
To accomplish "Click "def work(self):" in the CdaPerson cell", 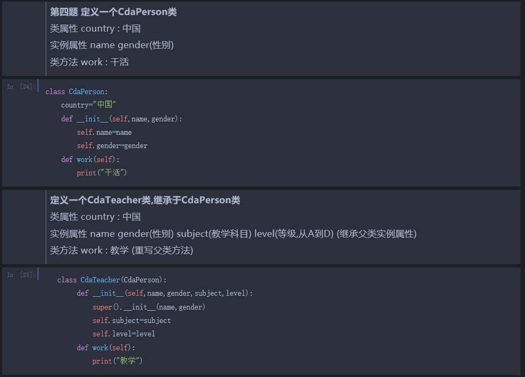I will point(91,159).
